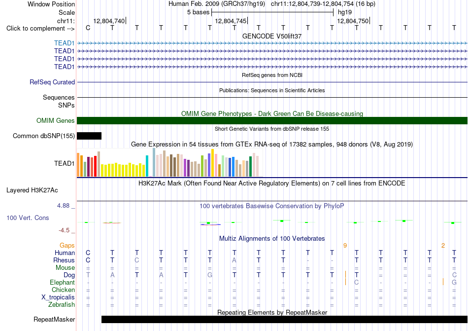
Task: Click the cyan bar in the GTEx expression chart
Action: 147,166
